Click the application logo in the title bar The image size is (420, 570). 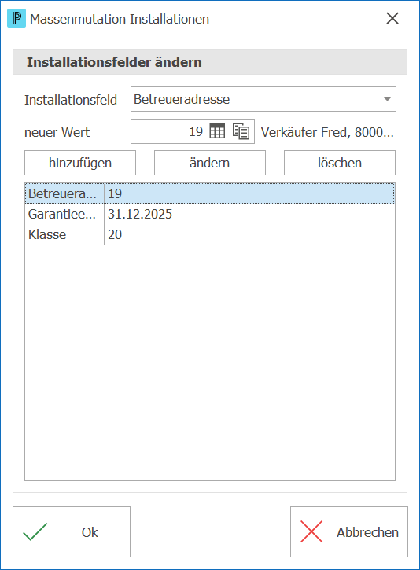tap(17, 19)
